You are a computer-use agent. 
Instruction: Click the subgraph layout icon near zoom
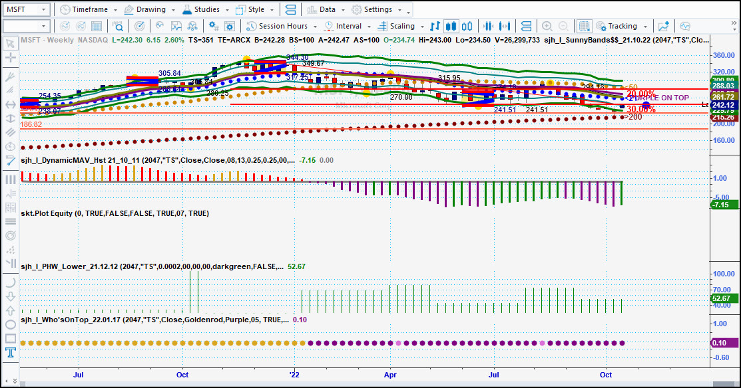[526, 27]
